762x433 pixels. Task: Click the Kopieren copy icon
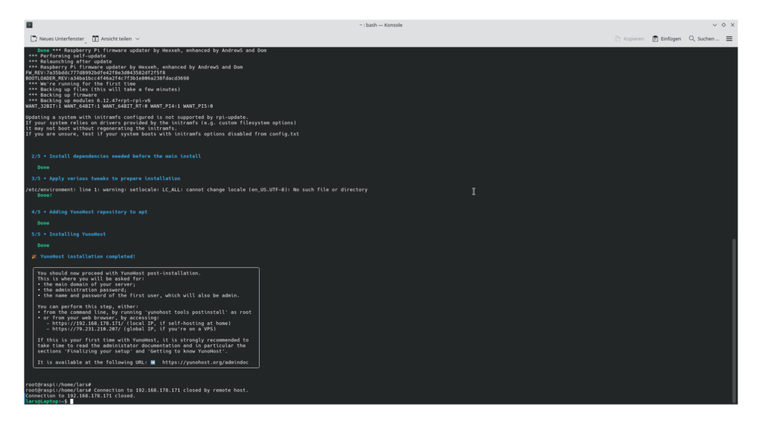tap(618, 39)
